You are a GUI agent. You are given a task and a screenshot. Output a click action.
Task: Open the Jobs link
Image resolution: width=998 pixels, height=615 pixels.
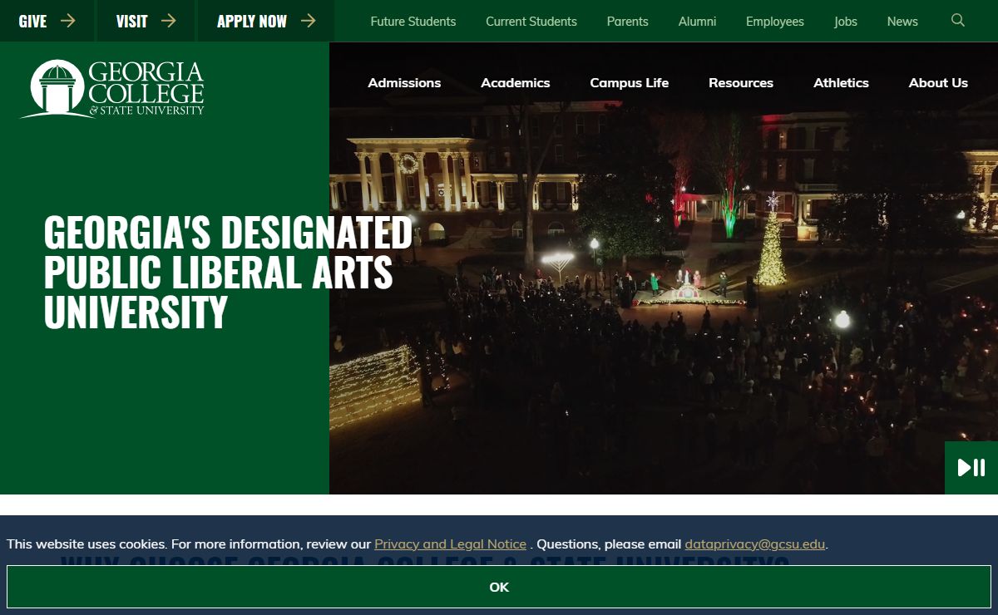click(846, 22)
